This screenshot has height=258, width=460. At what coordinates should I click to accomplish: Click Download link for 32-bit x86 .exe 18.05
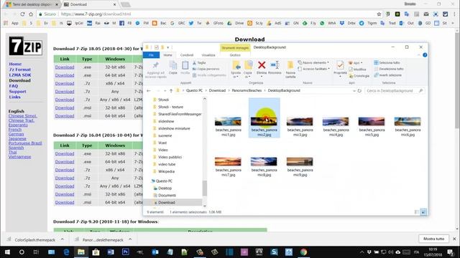click(65, 67)
